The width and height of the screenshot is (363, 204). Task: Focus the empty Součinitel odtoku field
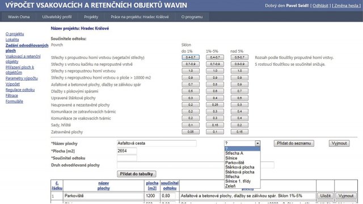127,158
